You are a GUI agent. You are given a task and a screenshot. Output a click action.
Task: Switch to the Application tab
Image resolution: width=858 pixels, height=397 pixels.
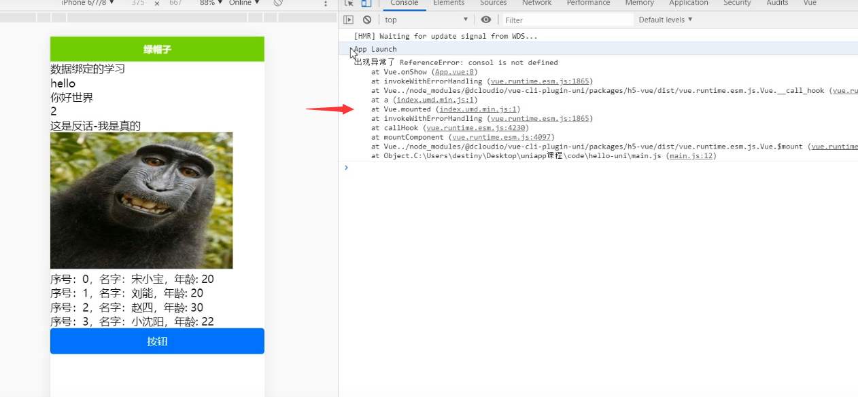coord(689,3)
